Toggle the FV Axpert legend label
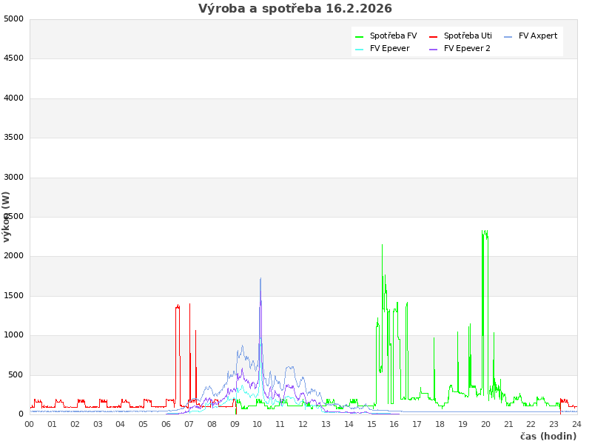The image size is (592, 444). coord(538,36)
